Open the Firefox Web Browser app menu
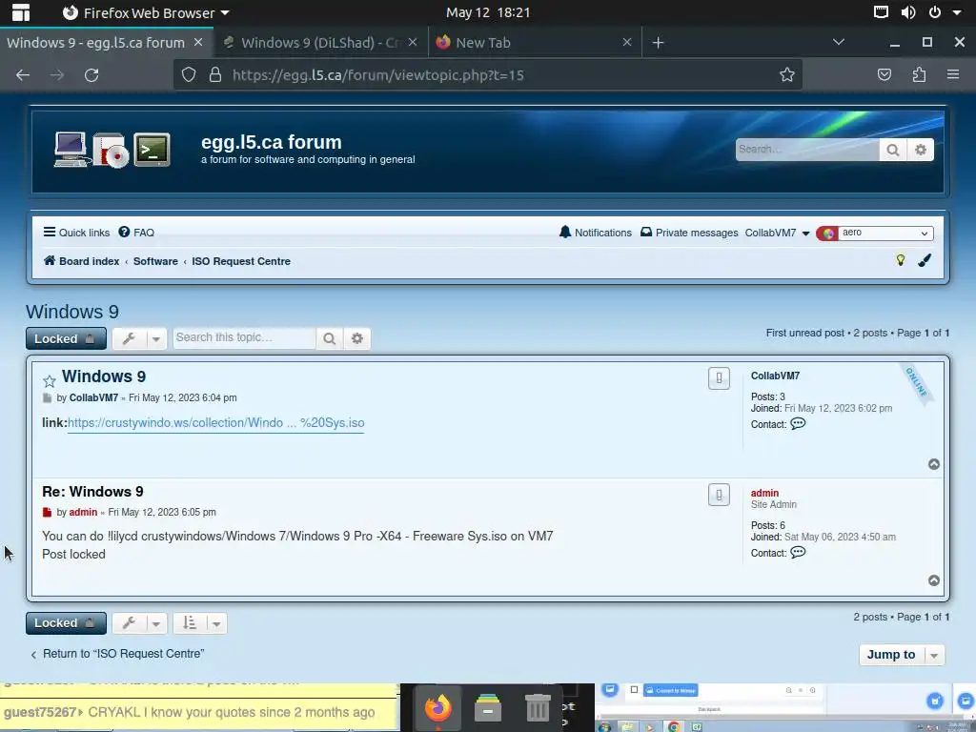 [146, 12]
